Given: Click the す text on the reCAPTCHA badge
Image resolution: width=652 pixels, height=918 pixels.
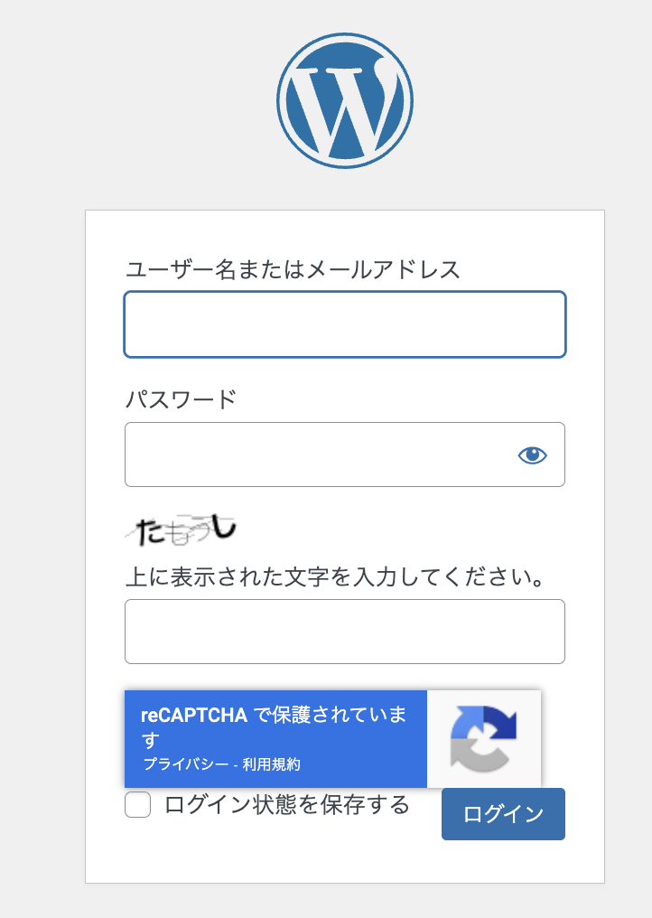Looking at the screenshot, I should 150,740.
